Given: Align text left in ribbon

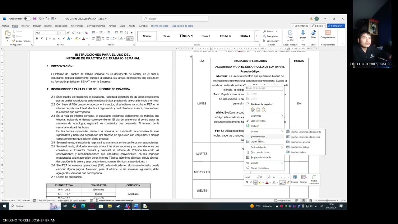Looking at the screenshot, I should coord(93,39).
